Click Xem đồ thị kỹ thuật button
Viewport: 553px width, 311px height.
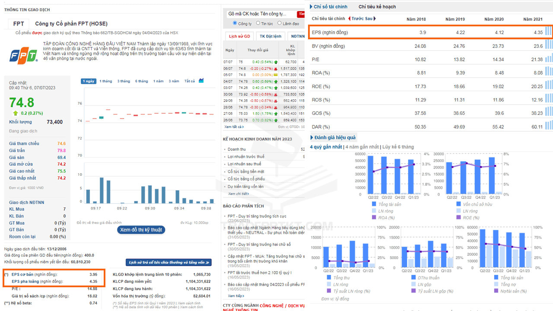click(x=141, y=230)
